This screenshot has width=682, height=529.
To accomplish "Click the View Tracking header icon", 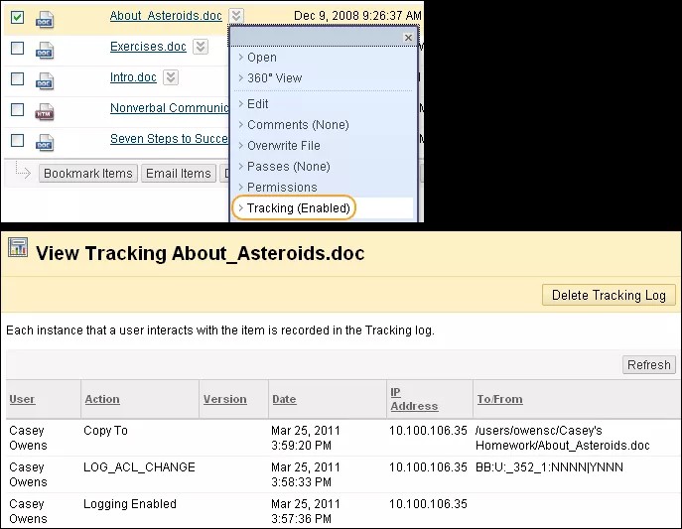I will pyautogui.click(x=17, y=248).
